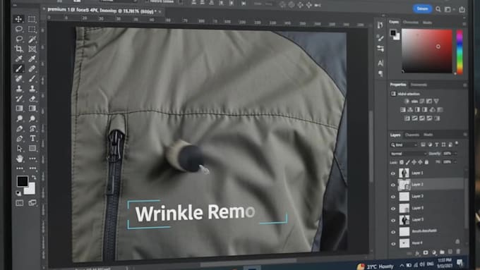Click inside the red color field
Viewport: 480px width, 270px height.
point(427,51)
